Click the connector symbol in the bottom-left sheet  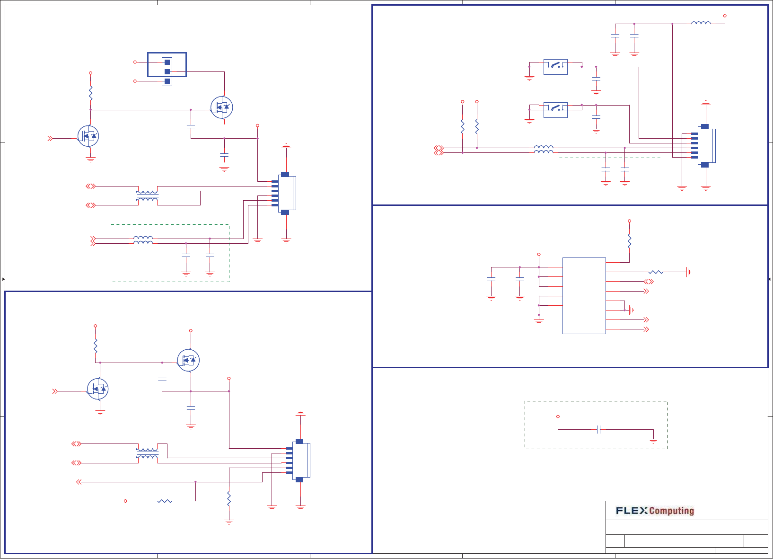(x=299, y=461)
